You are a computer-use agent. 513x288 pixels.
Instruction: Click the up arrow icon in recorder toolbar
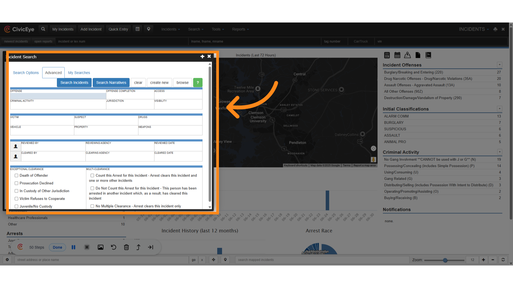[138, 247]
